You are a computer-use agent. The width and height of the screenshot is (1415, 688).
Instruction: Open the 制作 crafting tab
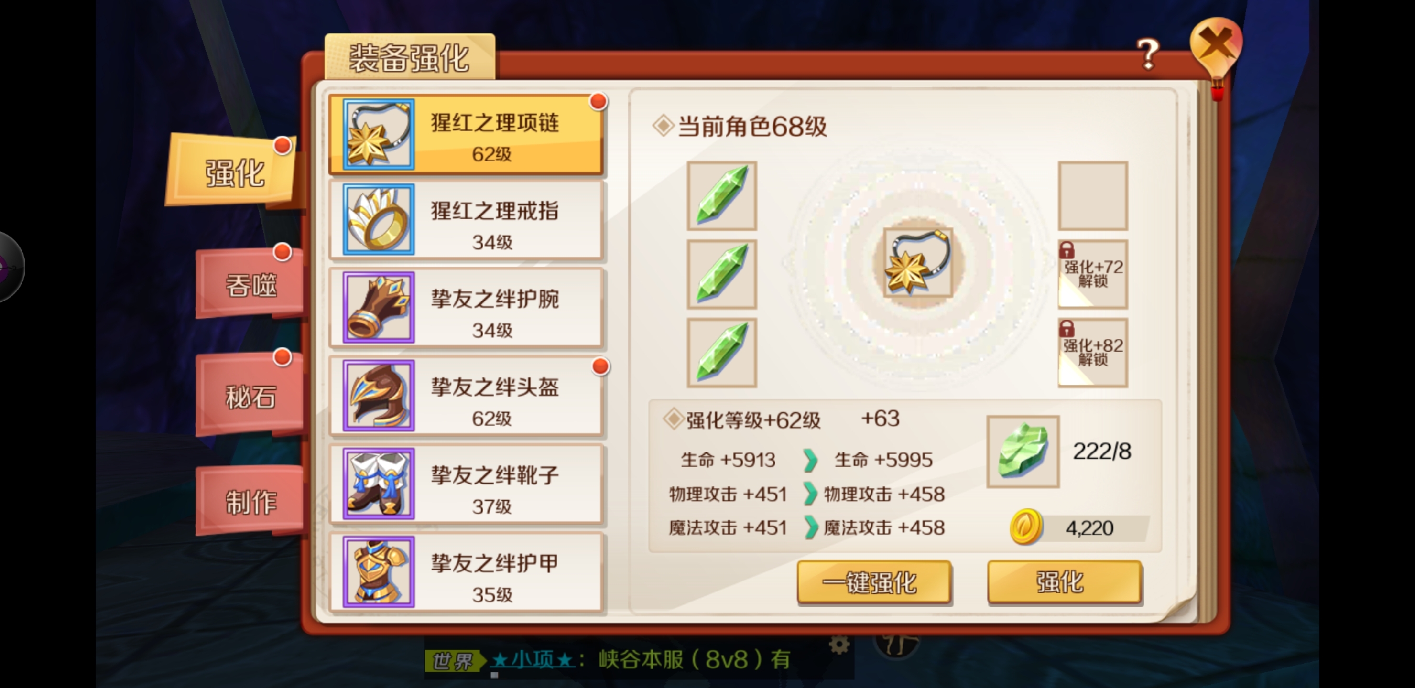point(250,501)
